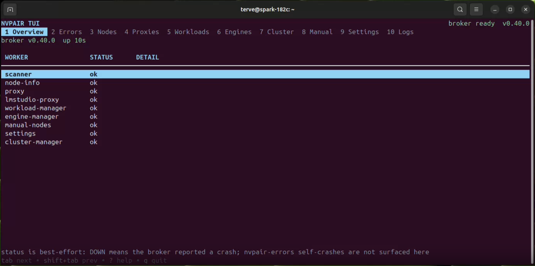
Task: Click the terminal search magnifier icon
Action: [460, 10]
